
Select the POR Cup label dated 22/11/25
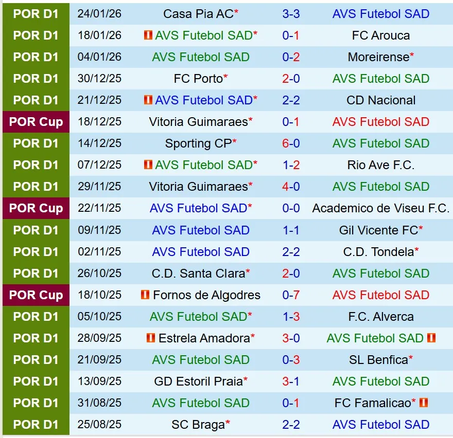coord(36,208)
